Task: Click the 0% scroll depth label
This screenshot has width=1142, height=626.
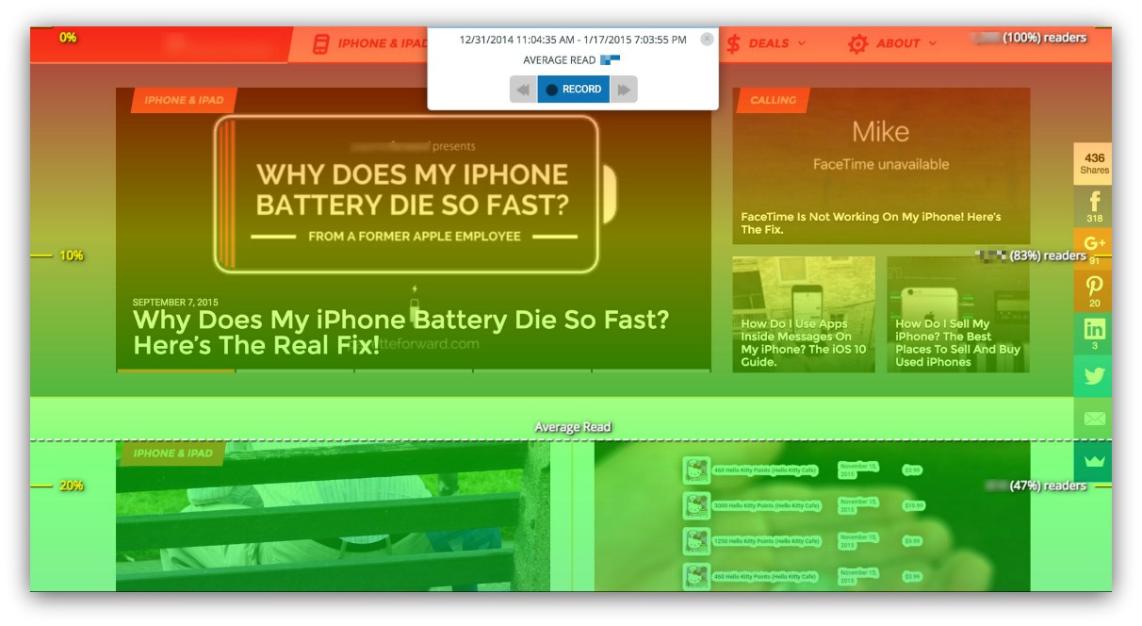Action: (68, 38)
